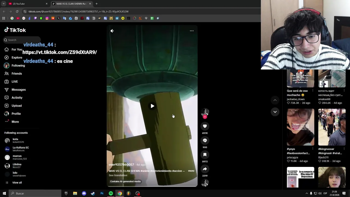Bookmark the video to favorites
350x197 pixels.
click(205, 155)
